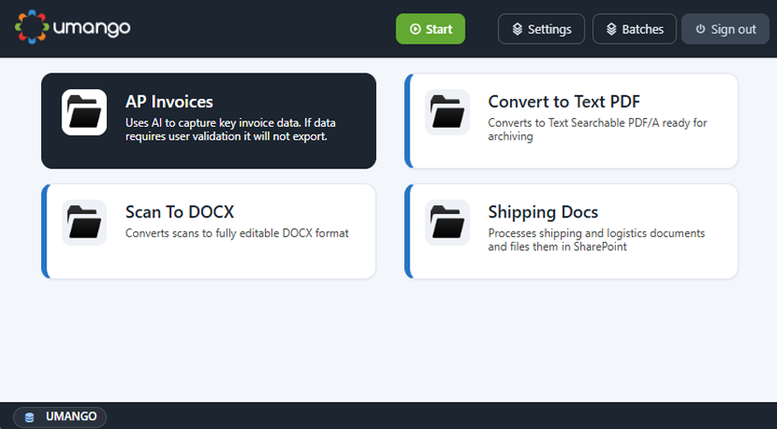The height and width of the screenshot is (429, 777).
Task: Select the AP Invoices job card
Action: click(208, 121)
